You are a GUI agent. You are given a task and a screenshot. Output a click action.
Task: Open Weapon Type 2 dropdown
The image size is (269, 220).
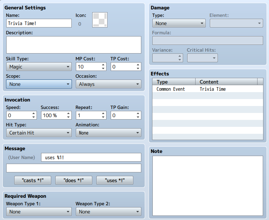(x=108, y=212)
